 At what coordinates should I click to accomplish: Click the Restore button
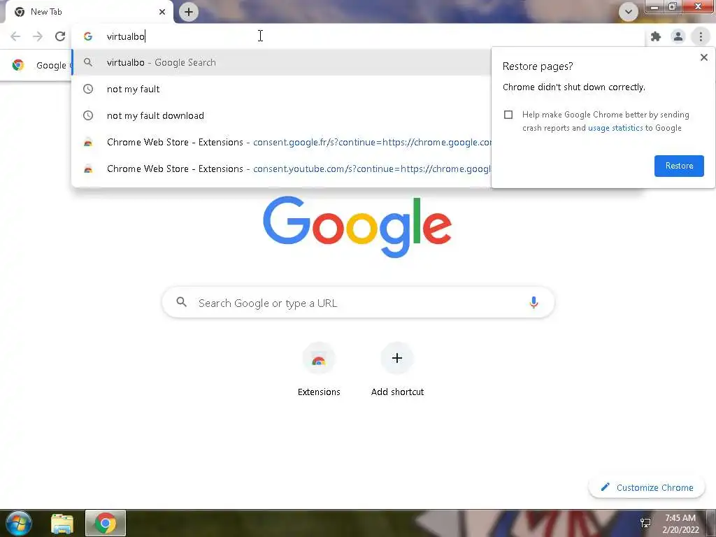679,166
